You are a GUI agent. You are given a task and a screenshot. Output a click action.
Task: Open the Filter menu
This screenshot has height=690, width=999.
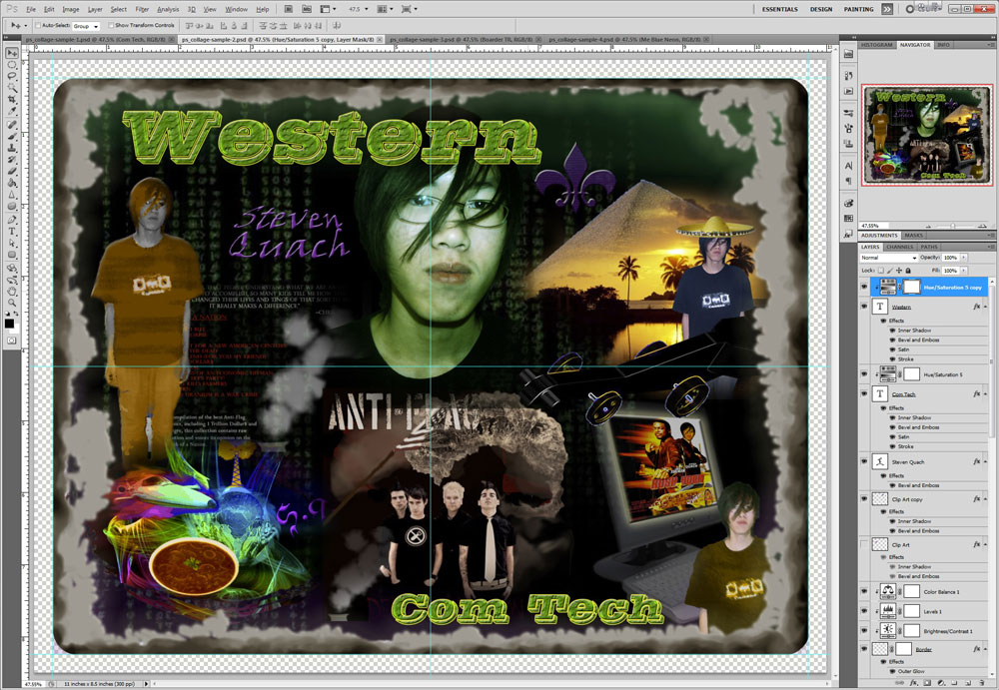click(x=142, y=9)
